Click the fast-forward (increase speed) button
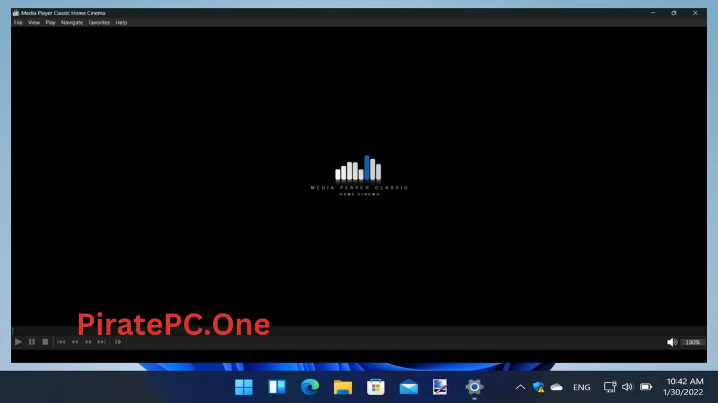The width and height of the screenshot is (718, 403). tap(88, 342)
